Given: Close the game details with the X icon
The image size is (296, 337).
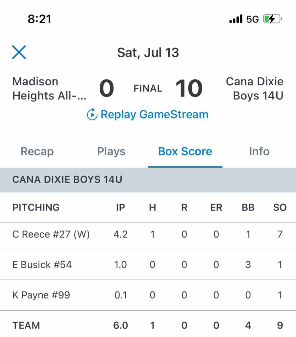Looking at the screenshot, I should pos(19,52).
